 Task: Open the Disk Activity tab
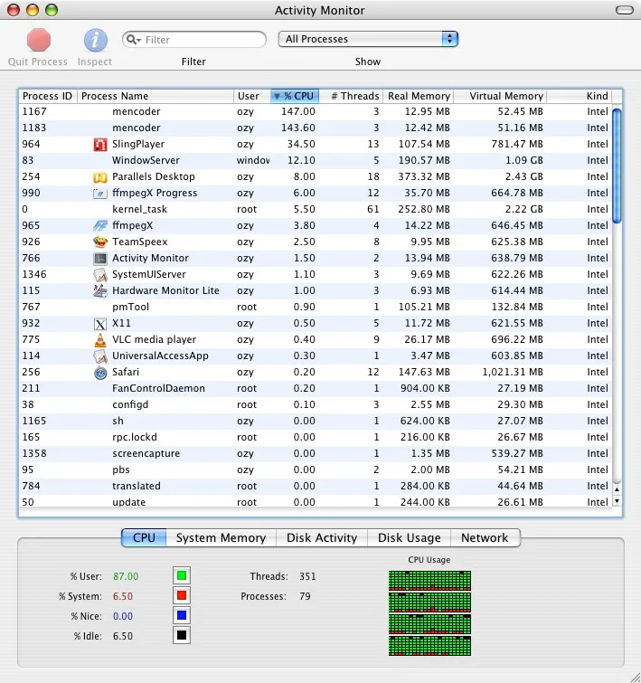coord(322,537)
